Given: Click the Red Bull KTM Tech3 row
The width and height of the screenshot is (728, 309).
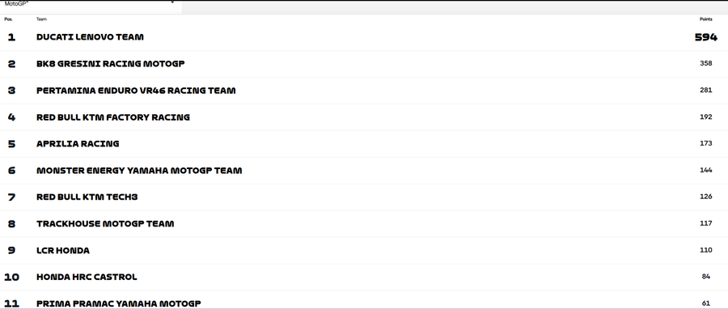Looking at the screenshot, I should 364,197.
